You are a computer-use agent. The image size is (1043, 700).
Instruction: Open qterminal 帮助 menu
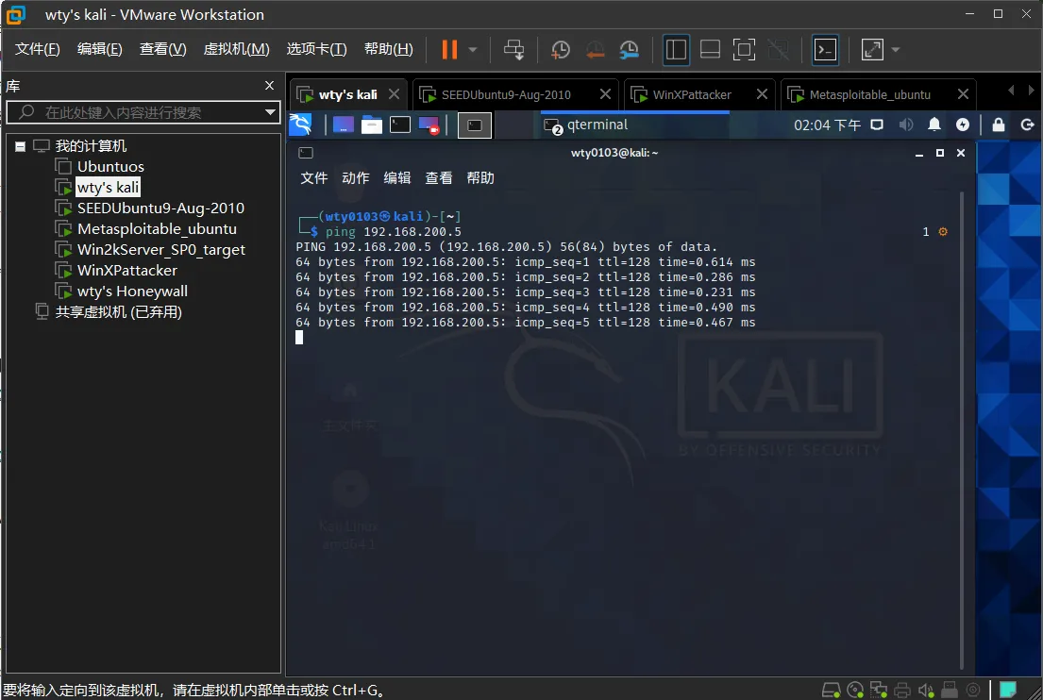click(480, 177)
